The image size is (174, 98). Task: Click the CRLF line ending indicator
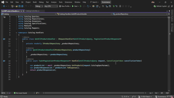167,93
